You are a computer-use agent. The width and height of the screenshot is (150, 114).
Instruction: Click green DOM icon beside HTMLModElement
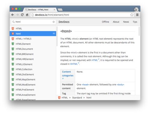(13, 85)
